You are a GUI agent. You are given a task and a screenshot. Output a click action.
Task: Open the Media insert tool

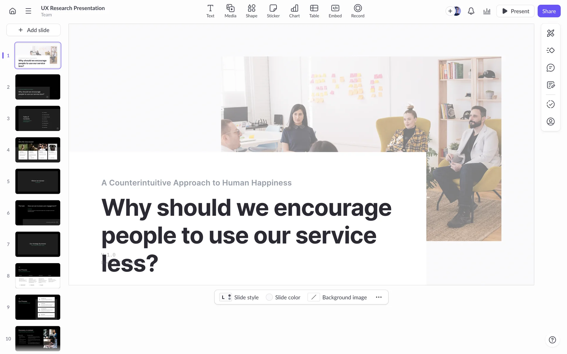click(x=230, y=11)
